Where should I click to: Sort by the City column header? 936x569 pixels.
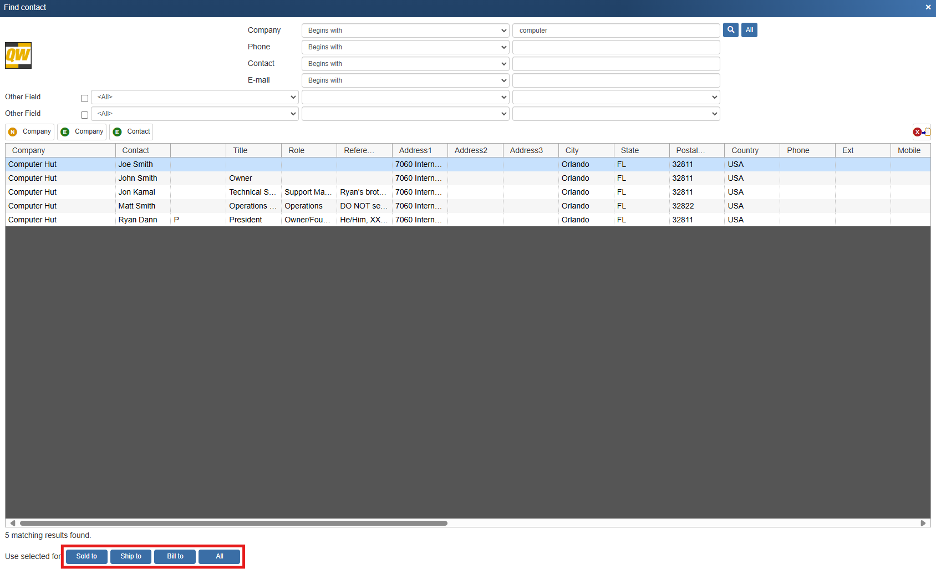[x=585, y=150]
